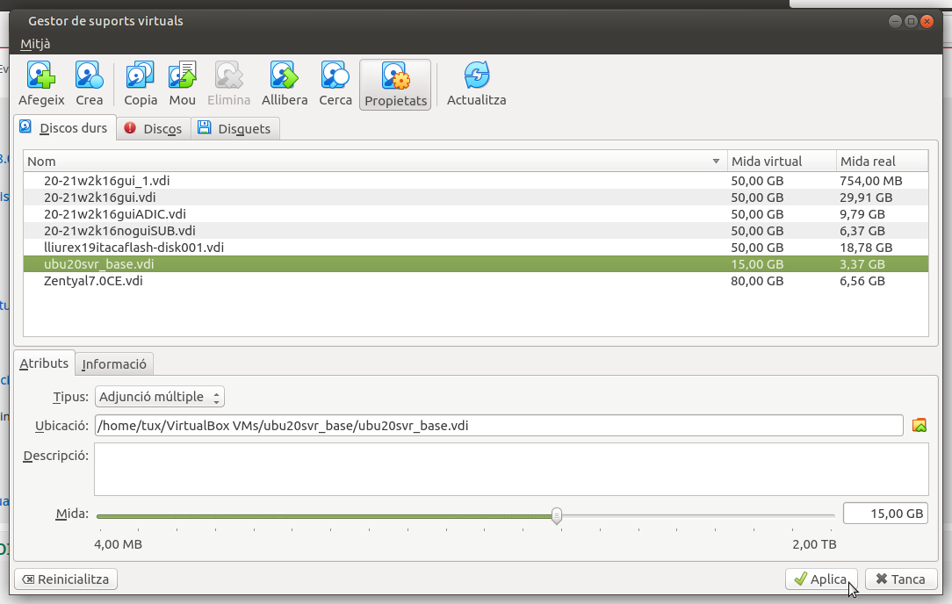Click the folder icon beside Ubicació field
Viewport: 952px width, 604px height.
(x=920, y=426)
